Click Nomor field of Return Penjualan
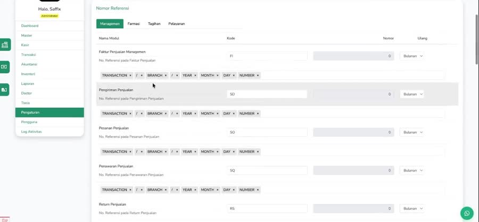 tap(353, 209)
